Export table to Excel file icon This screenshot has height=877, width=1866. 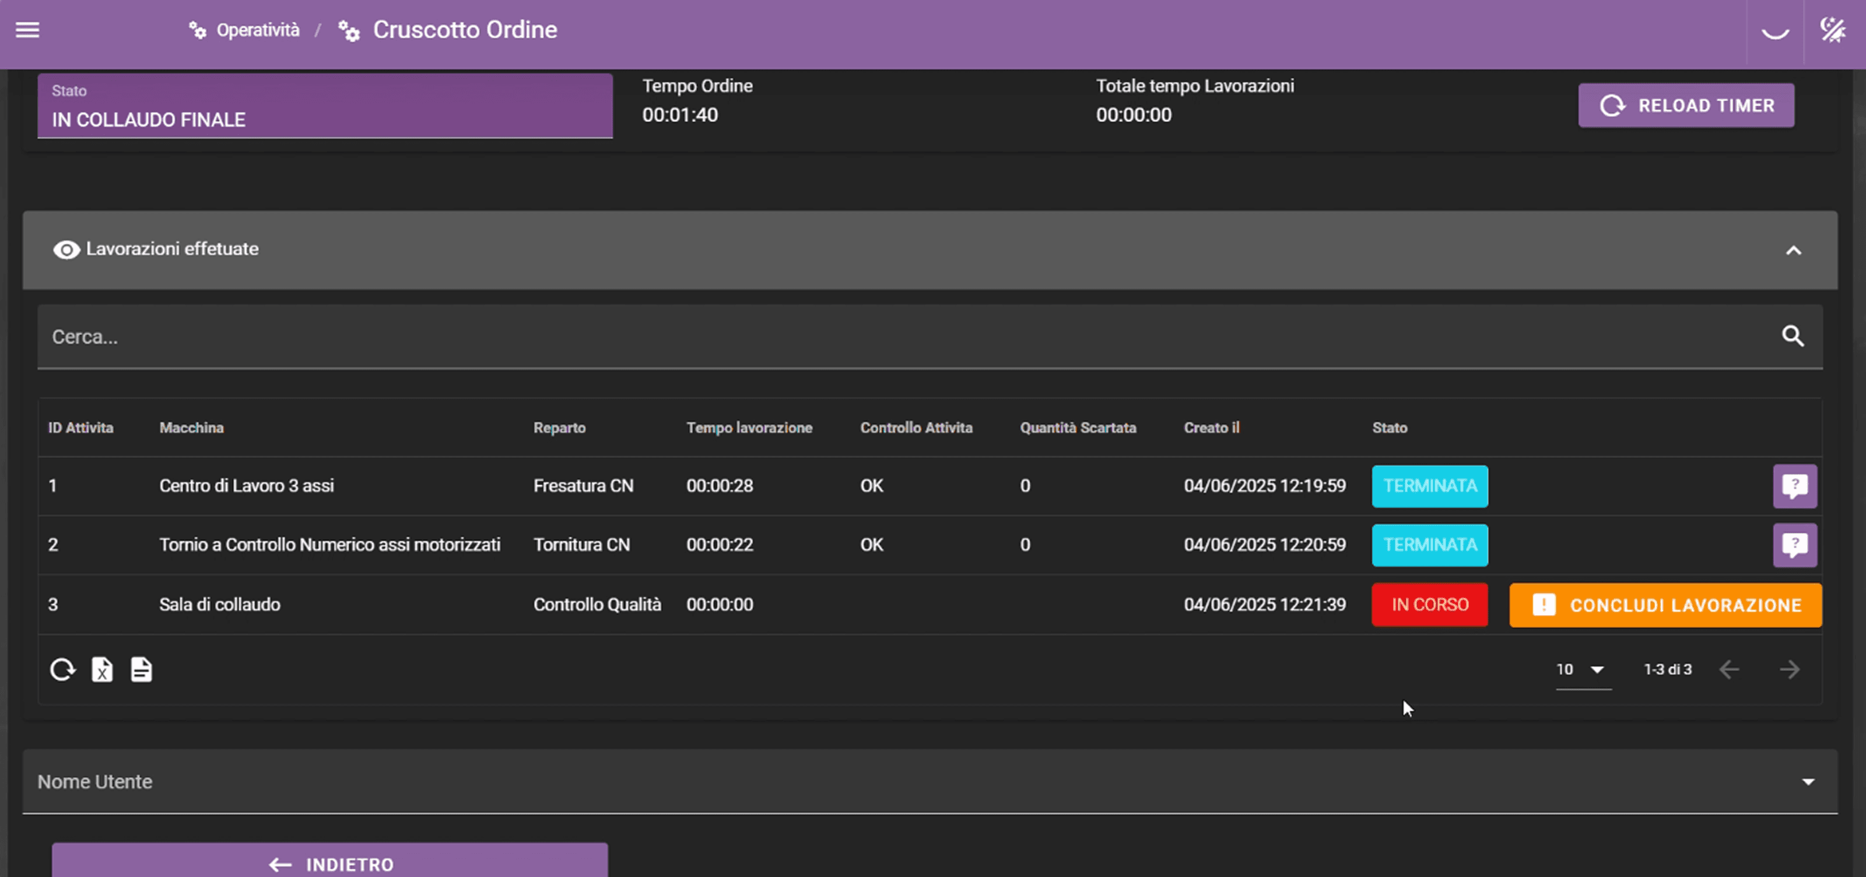(102, 670)
